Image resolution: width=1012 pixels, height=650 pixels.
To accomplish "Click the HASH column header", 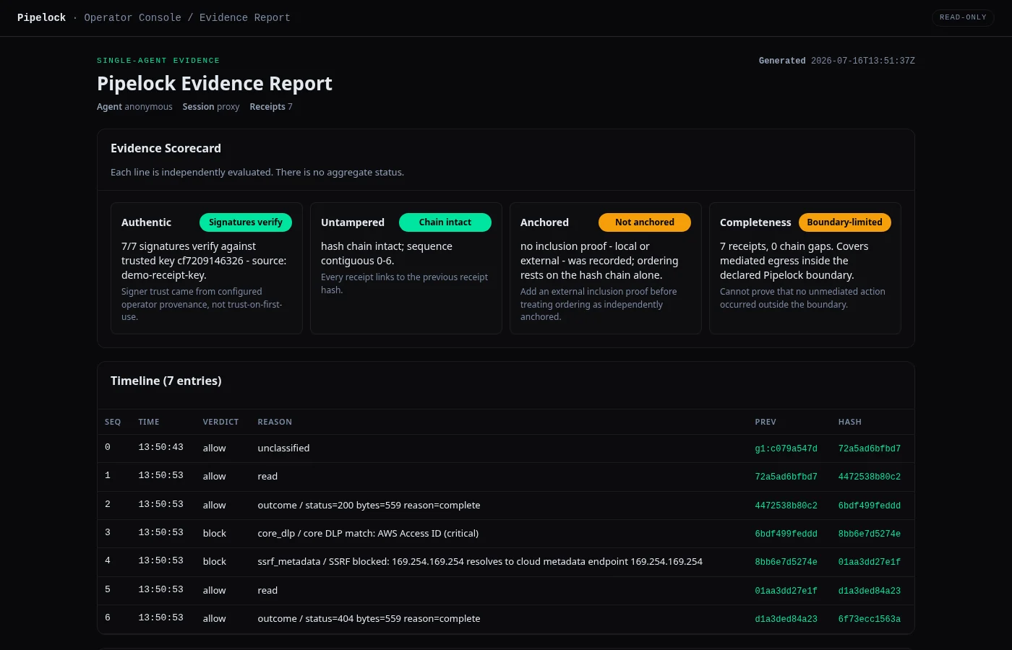I will [x=850, y=422].
